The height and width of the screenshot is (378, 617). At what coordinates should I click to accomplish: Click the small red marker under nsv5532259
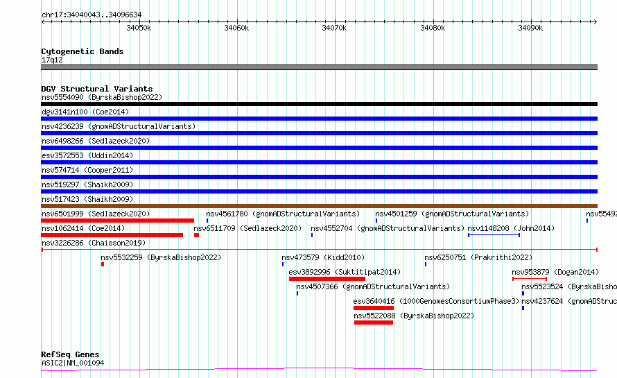point(103,264)
